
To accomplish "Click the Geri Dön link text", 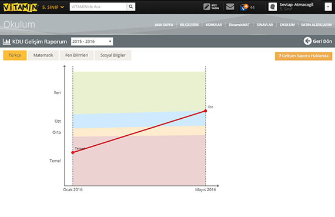I will 323,41.
